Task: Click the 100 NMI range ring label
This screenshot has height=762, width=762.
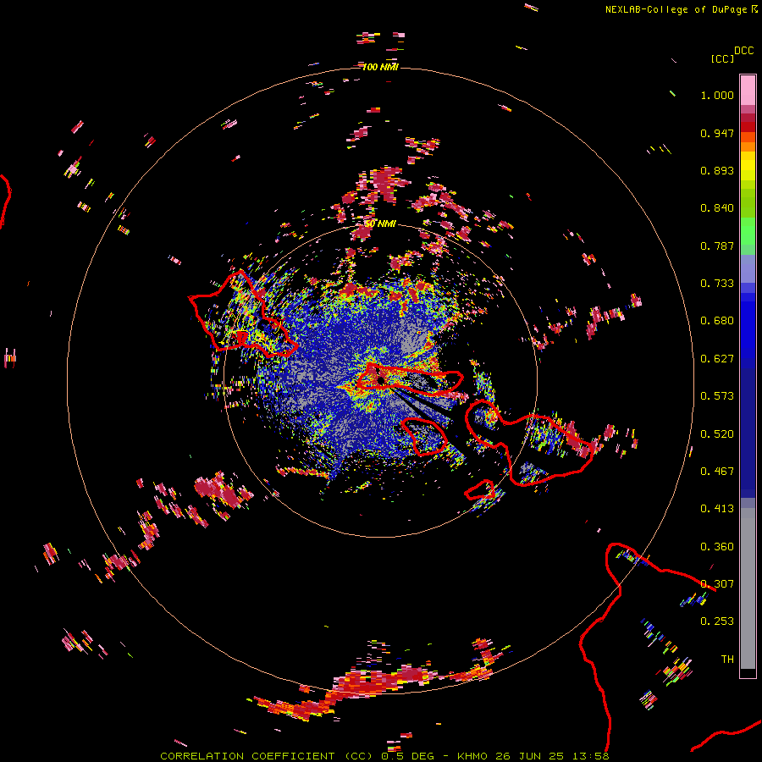Action: [x=380, y=67]
